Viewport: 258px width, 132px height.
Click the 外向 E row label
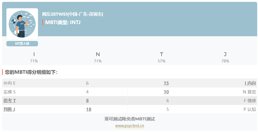pyautogui.click(x=10, y=83)
